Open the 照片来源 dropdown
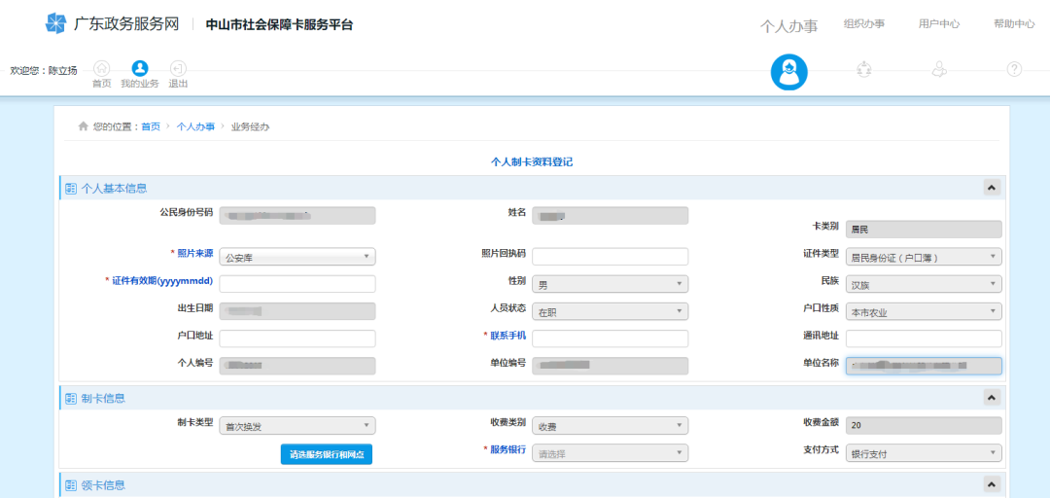Screen dimensions: 1050x498 (297, 257)
